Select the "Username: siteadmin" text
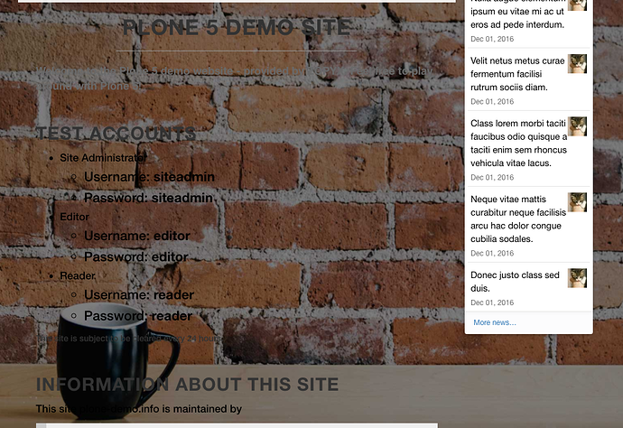623x428 pixels. tap(149, 177)
